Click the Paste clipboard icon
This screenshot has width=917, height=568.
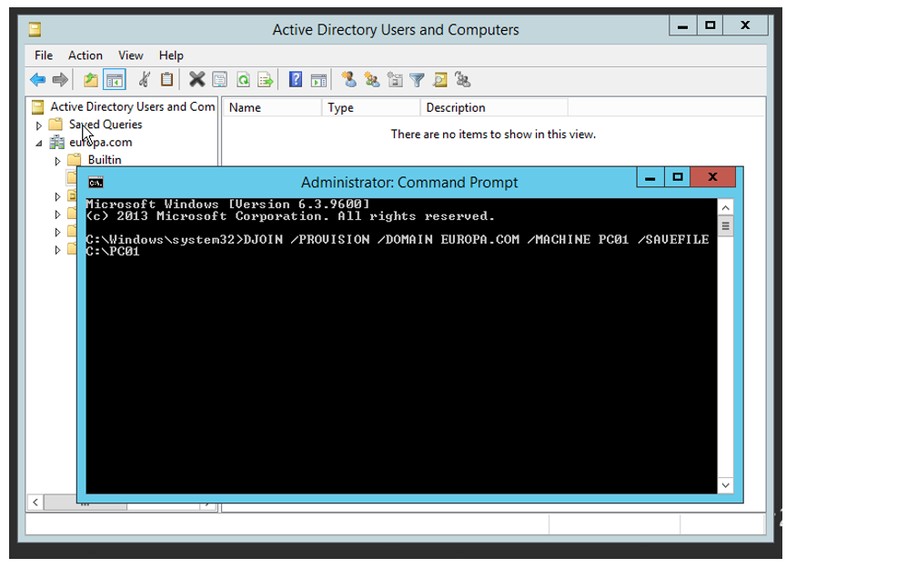point(166,79)
